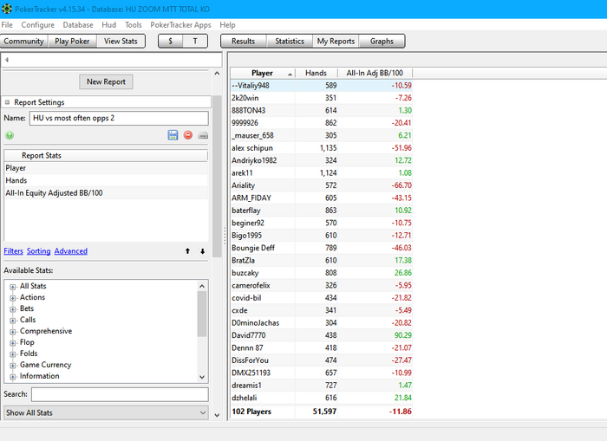This screenshot has height=441, width=607.
Task: Open the Show All Stats dropdown
Action: [x=106, y=412]
